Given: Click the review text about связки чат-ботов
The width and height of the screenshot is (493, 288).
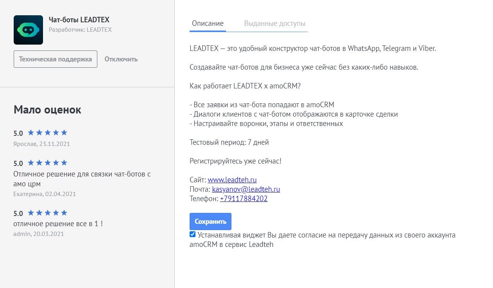Looking at the screenshot, I should (x=82, y=174).
